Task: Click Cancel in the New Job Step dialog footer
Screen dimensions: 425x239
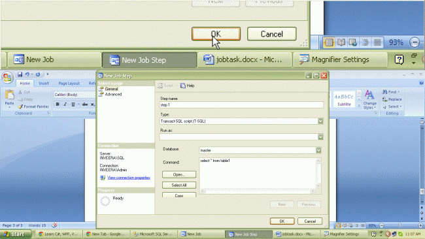Action: pyautogui.click(x=310, y=221)
